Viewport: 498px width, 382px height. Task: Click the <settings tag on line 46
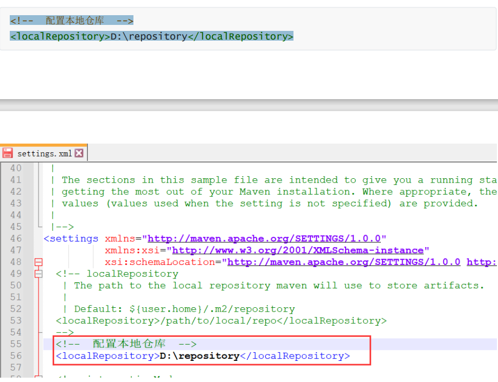(71, 238)
